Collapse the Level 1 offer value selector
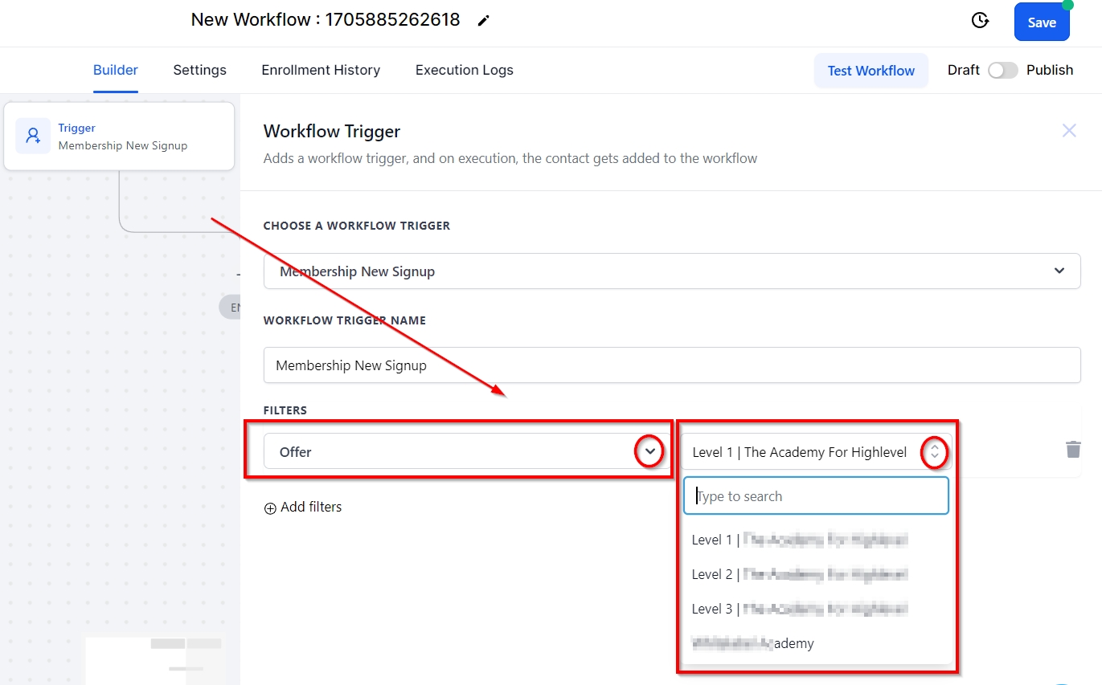The width and height of the screenshot is (1102, 685). click(934, 453)
